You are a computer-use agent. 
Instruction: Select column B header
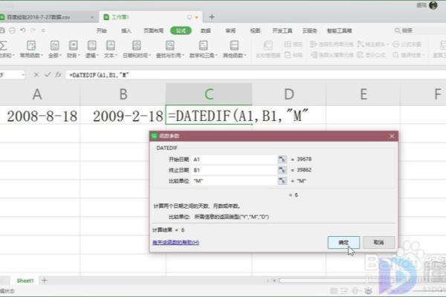[123, 94]
